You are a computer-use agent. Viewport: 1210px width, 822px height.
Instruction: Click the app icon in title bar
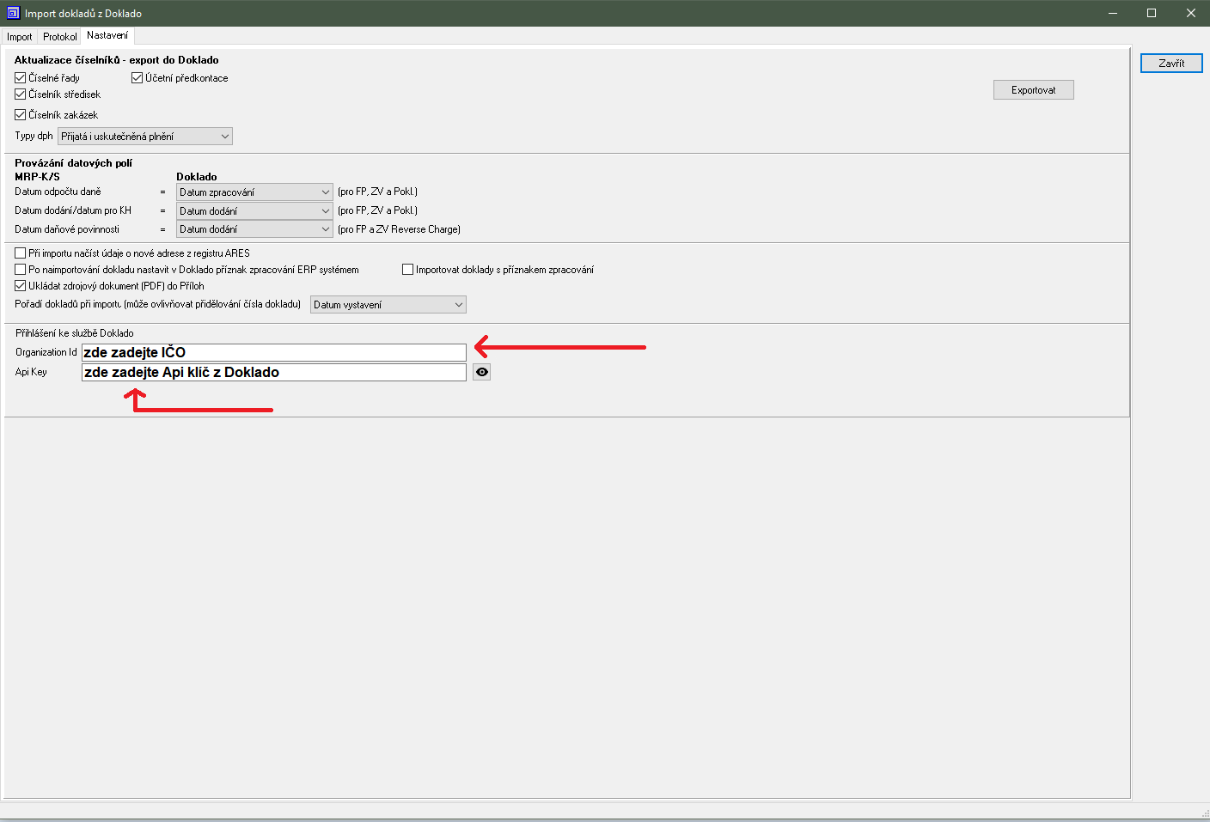13,13
